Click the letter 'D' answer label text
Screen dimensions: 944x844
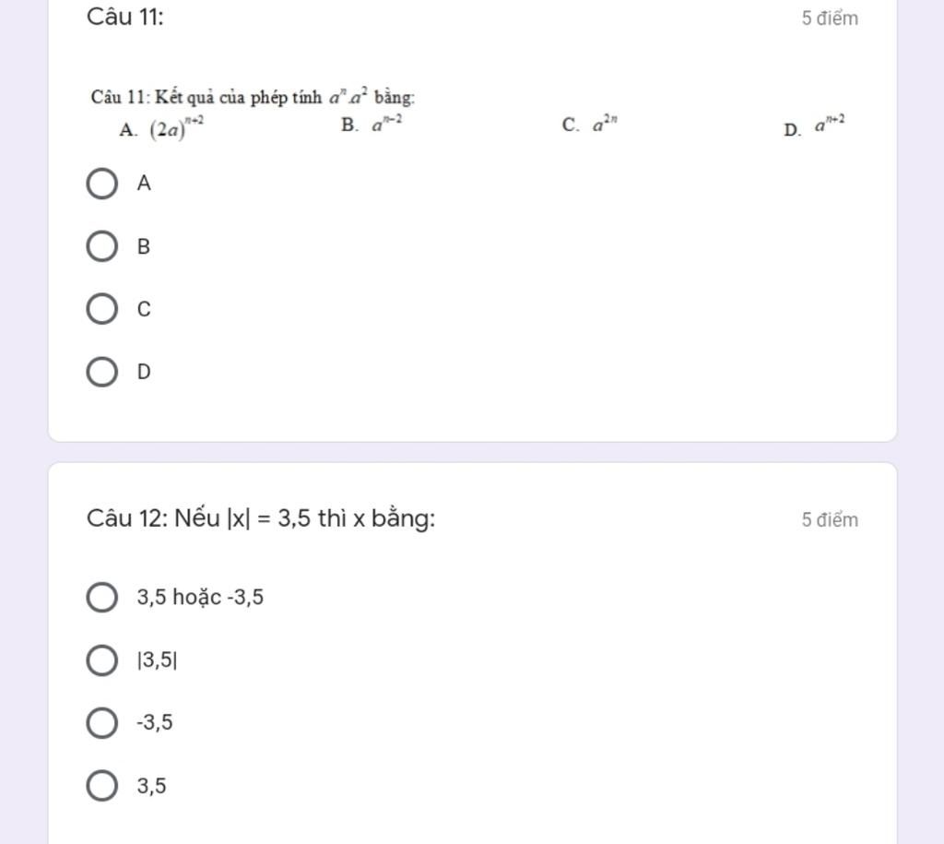click(x=144, y=372)
